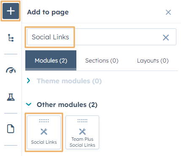The width and height of the screenshot is (181, 156).
Task: Click the page document icon in sidebar
Action: coord(11,129)
